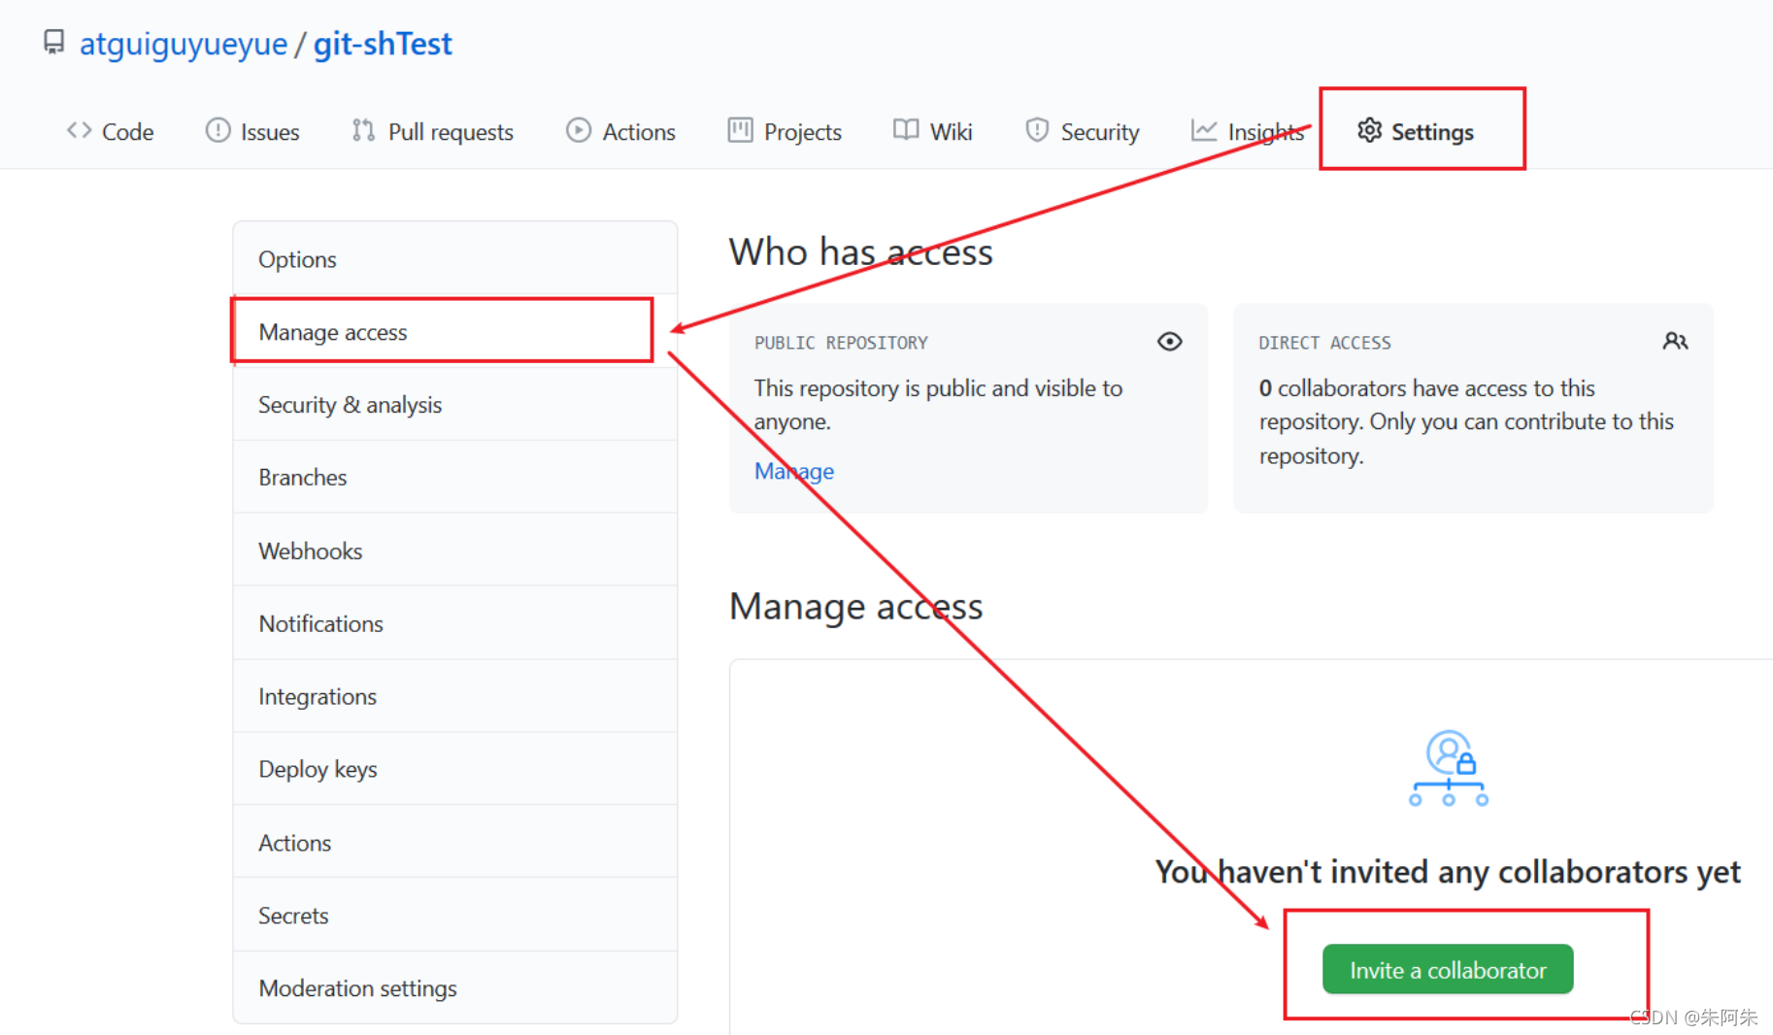This screenshot has height=1035, width=1773.
Task: Click the 'Manage access' section heading
Action: click(x=855, y=607)
